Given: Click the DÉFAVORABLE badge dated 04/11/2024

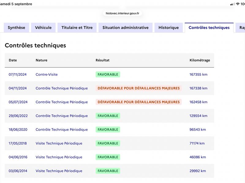Looking at the screenshot, I should 139,88.
